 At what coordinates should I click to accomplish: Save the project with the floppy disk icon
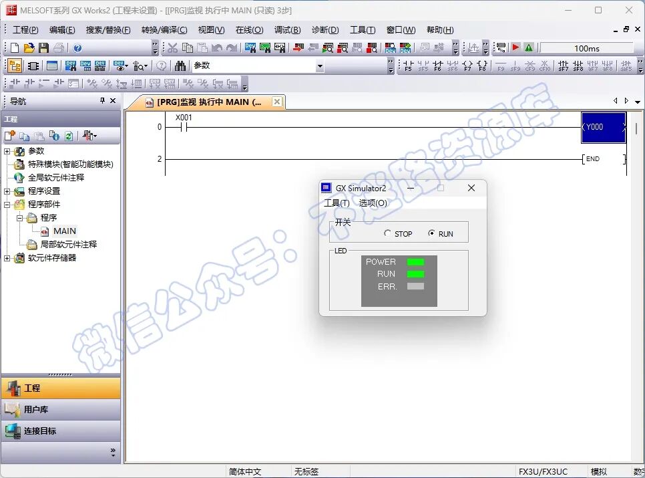pos(43,48)
